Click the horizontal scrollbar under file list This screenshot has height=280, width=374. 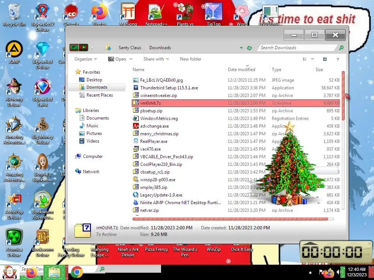pos(230,219)
